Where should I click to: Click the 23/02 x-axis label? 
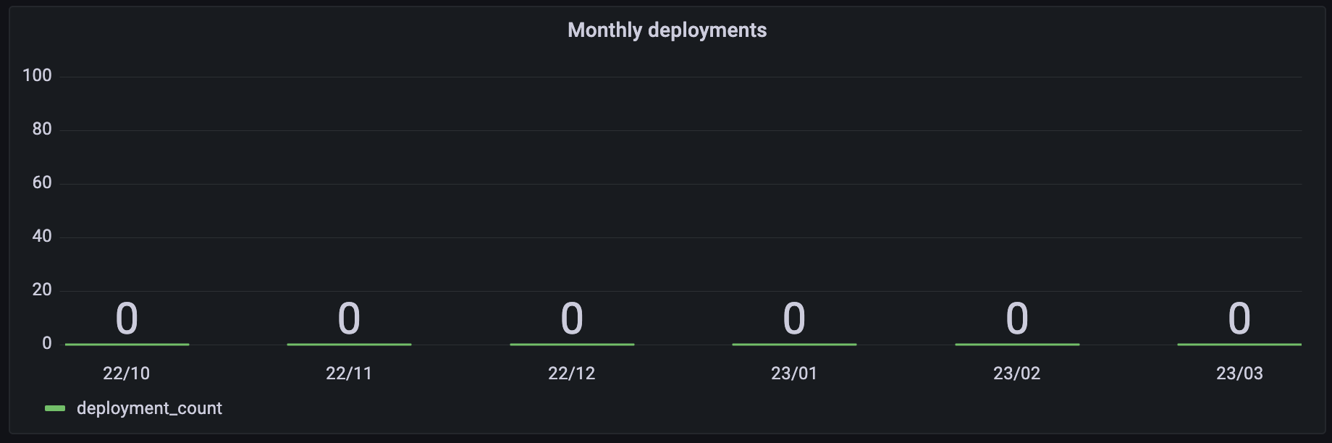click(x=1017, y=374)
